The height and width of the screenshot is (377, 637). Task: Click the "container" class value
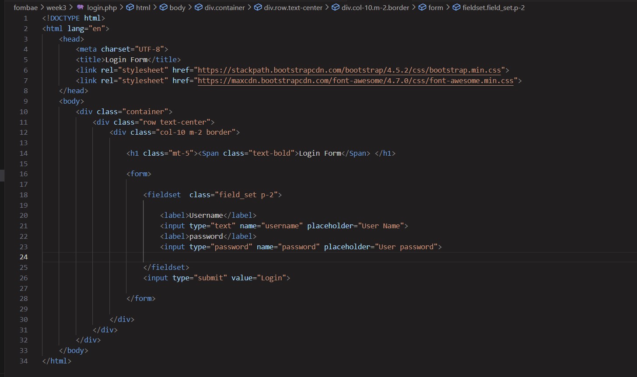tap(145, 112)
